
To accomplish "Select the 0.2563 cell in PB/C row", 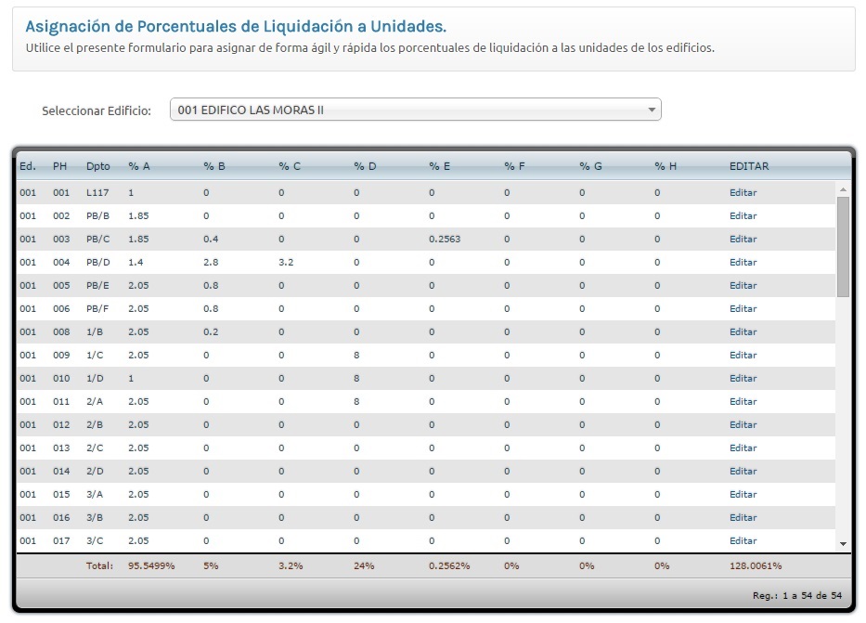I will click(x=445, y=240).
